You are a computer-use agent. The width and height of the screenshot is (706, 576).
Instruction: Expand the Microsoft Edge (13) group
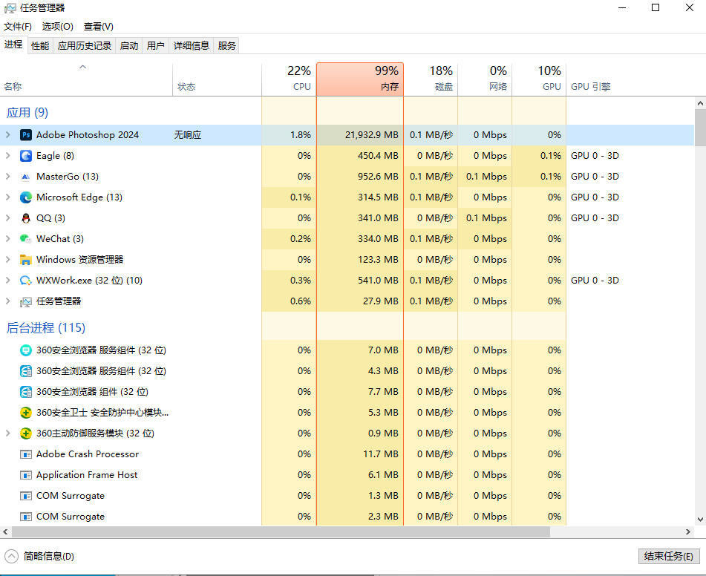coord(7,197)
